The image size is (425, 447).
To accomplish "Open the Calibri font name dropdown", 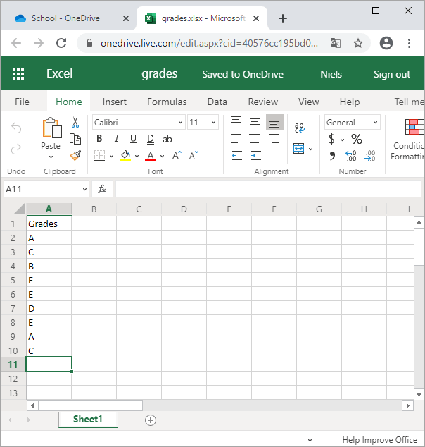I will pyautogui.click(x=139, y=123).
